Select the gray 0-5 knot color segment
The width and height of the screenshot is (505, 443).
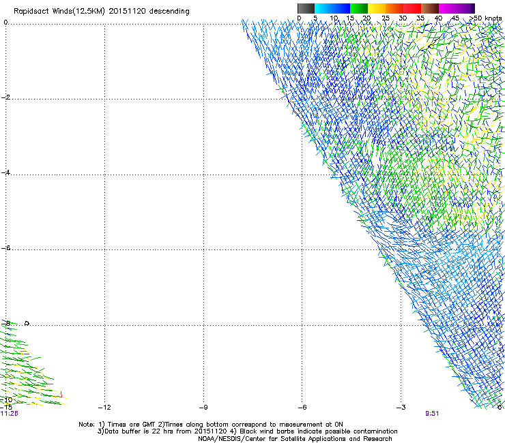pos(306,8)
